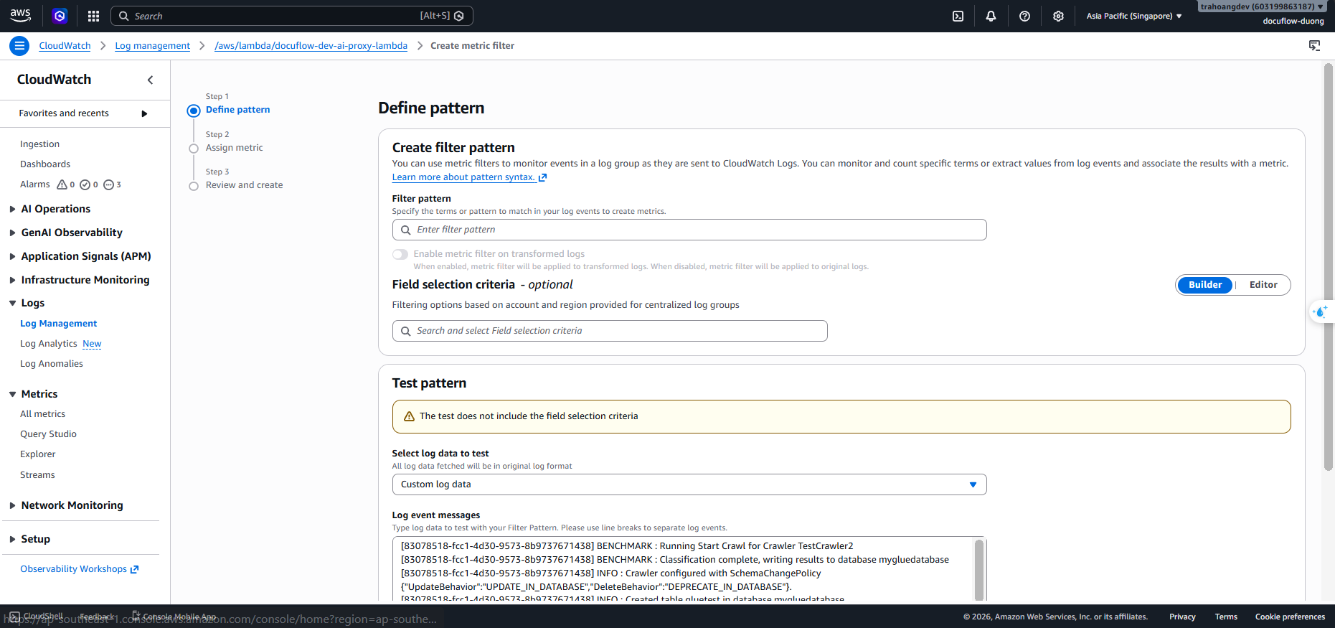Collapse the CloudWatch sidebar with the chevron

pyautogui.click(x=150, y=80)
